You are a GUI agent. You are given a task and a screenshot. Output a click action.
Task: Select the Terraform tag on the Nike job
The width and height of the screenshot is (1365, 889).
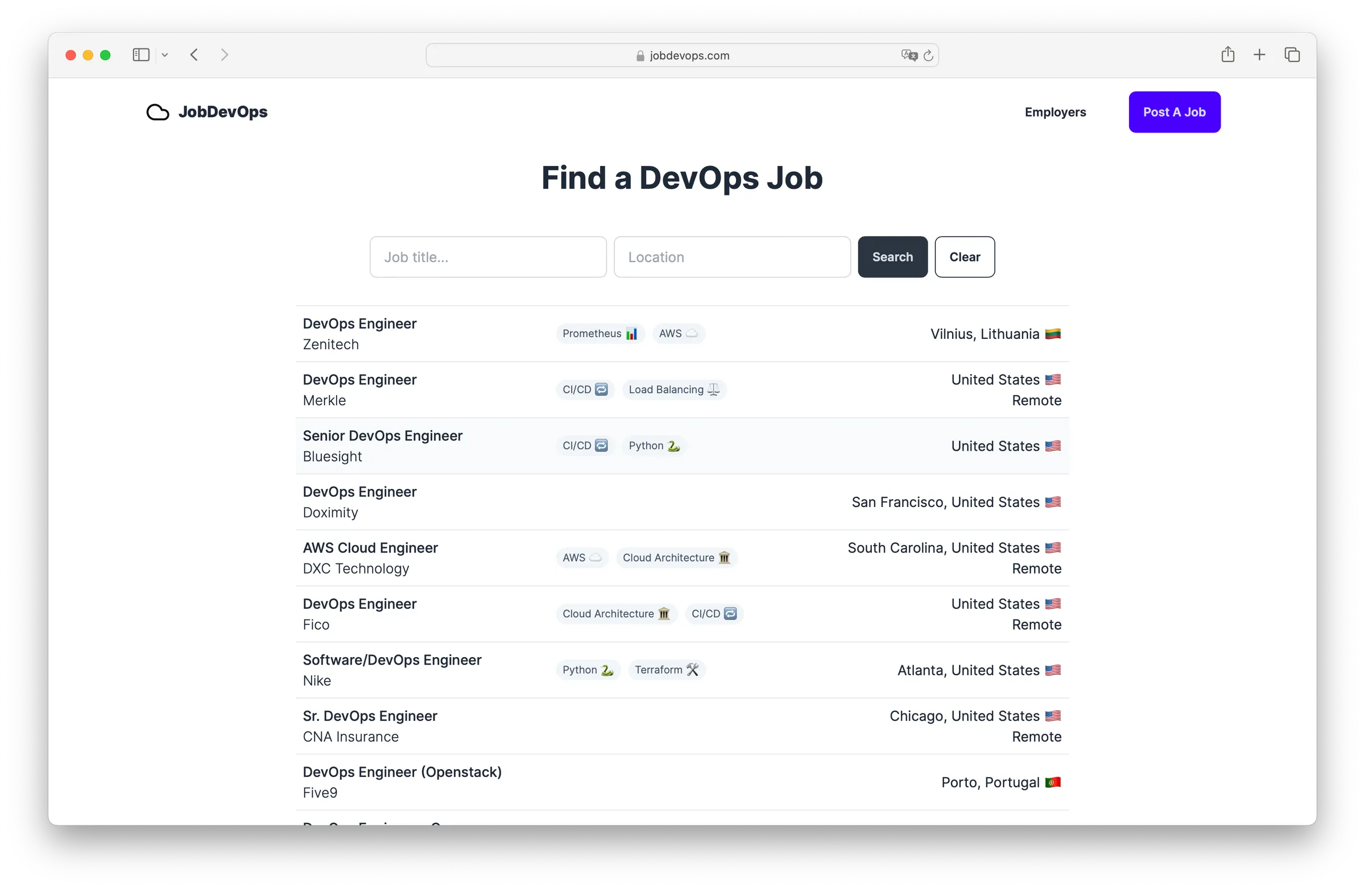(x=667, y=670)
